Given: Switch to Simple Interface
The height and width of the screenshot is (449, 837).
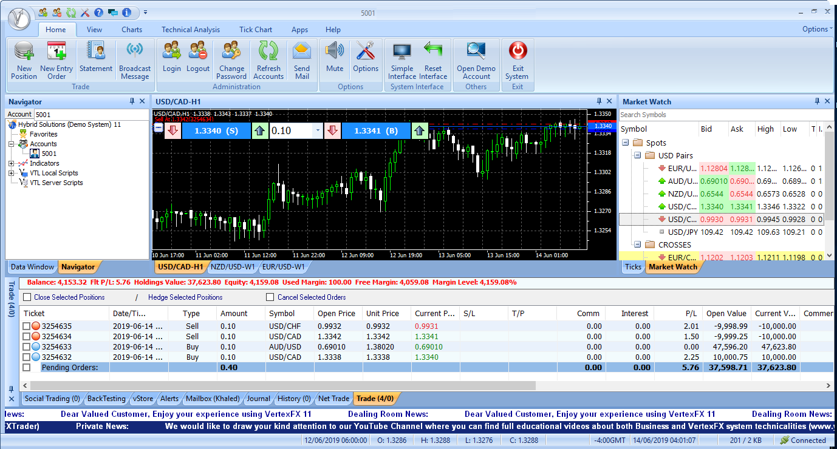Looking at the screenshot, I should point(402,60).
